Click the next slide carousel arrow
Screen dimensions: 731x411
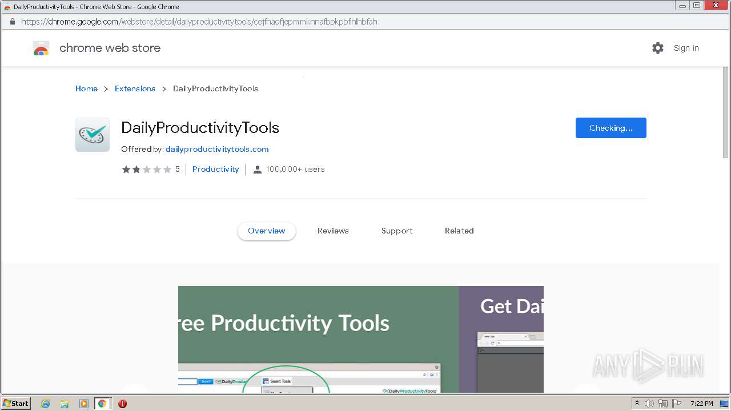tap(587, 388)
